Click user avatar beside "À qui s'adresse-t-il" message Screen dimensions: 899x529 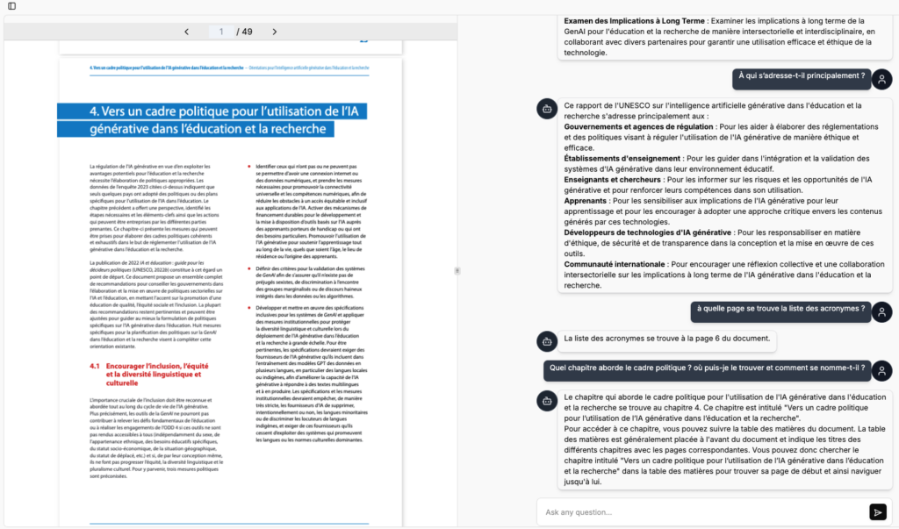(x=881, y=79)
